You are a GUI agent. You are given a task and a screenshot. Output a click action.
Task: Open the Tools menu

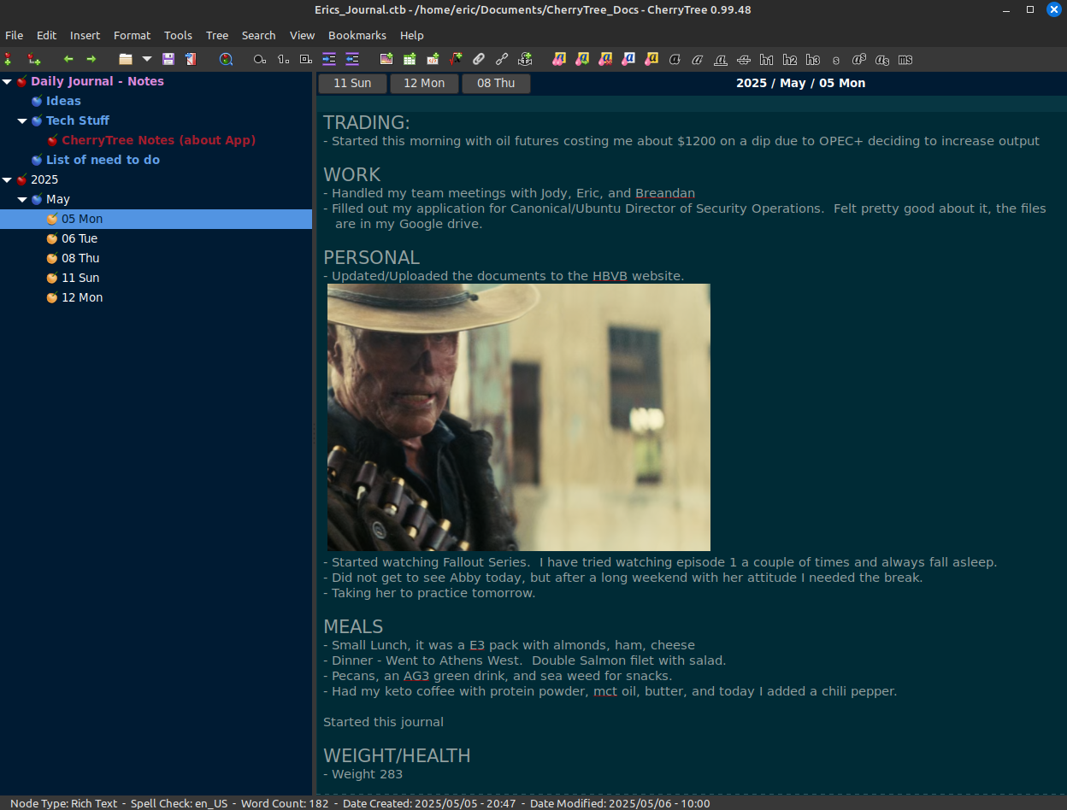pos(178,35)
